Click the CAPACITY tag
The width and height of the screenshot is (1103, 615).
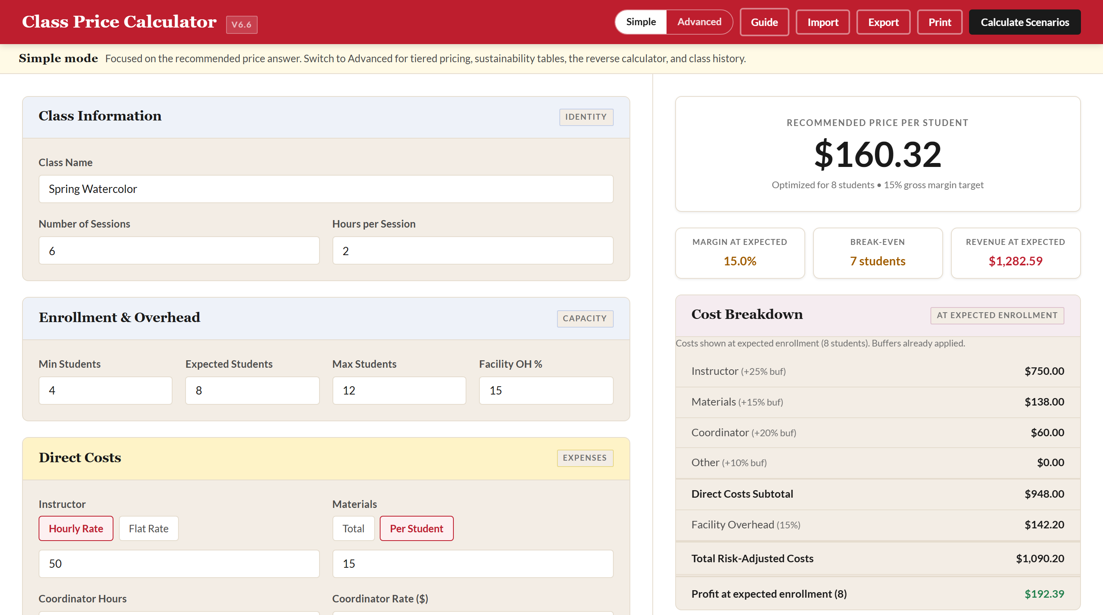(585, 319)
